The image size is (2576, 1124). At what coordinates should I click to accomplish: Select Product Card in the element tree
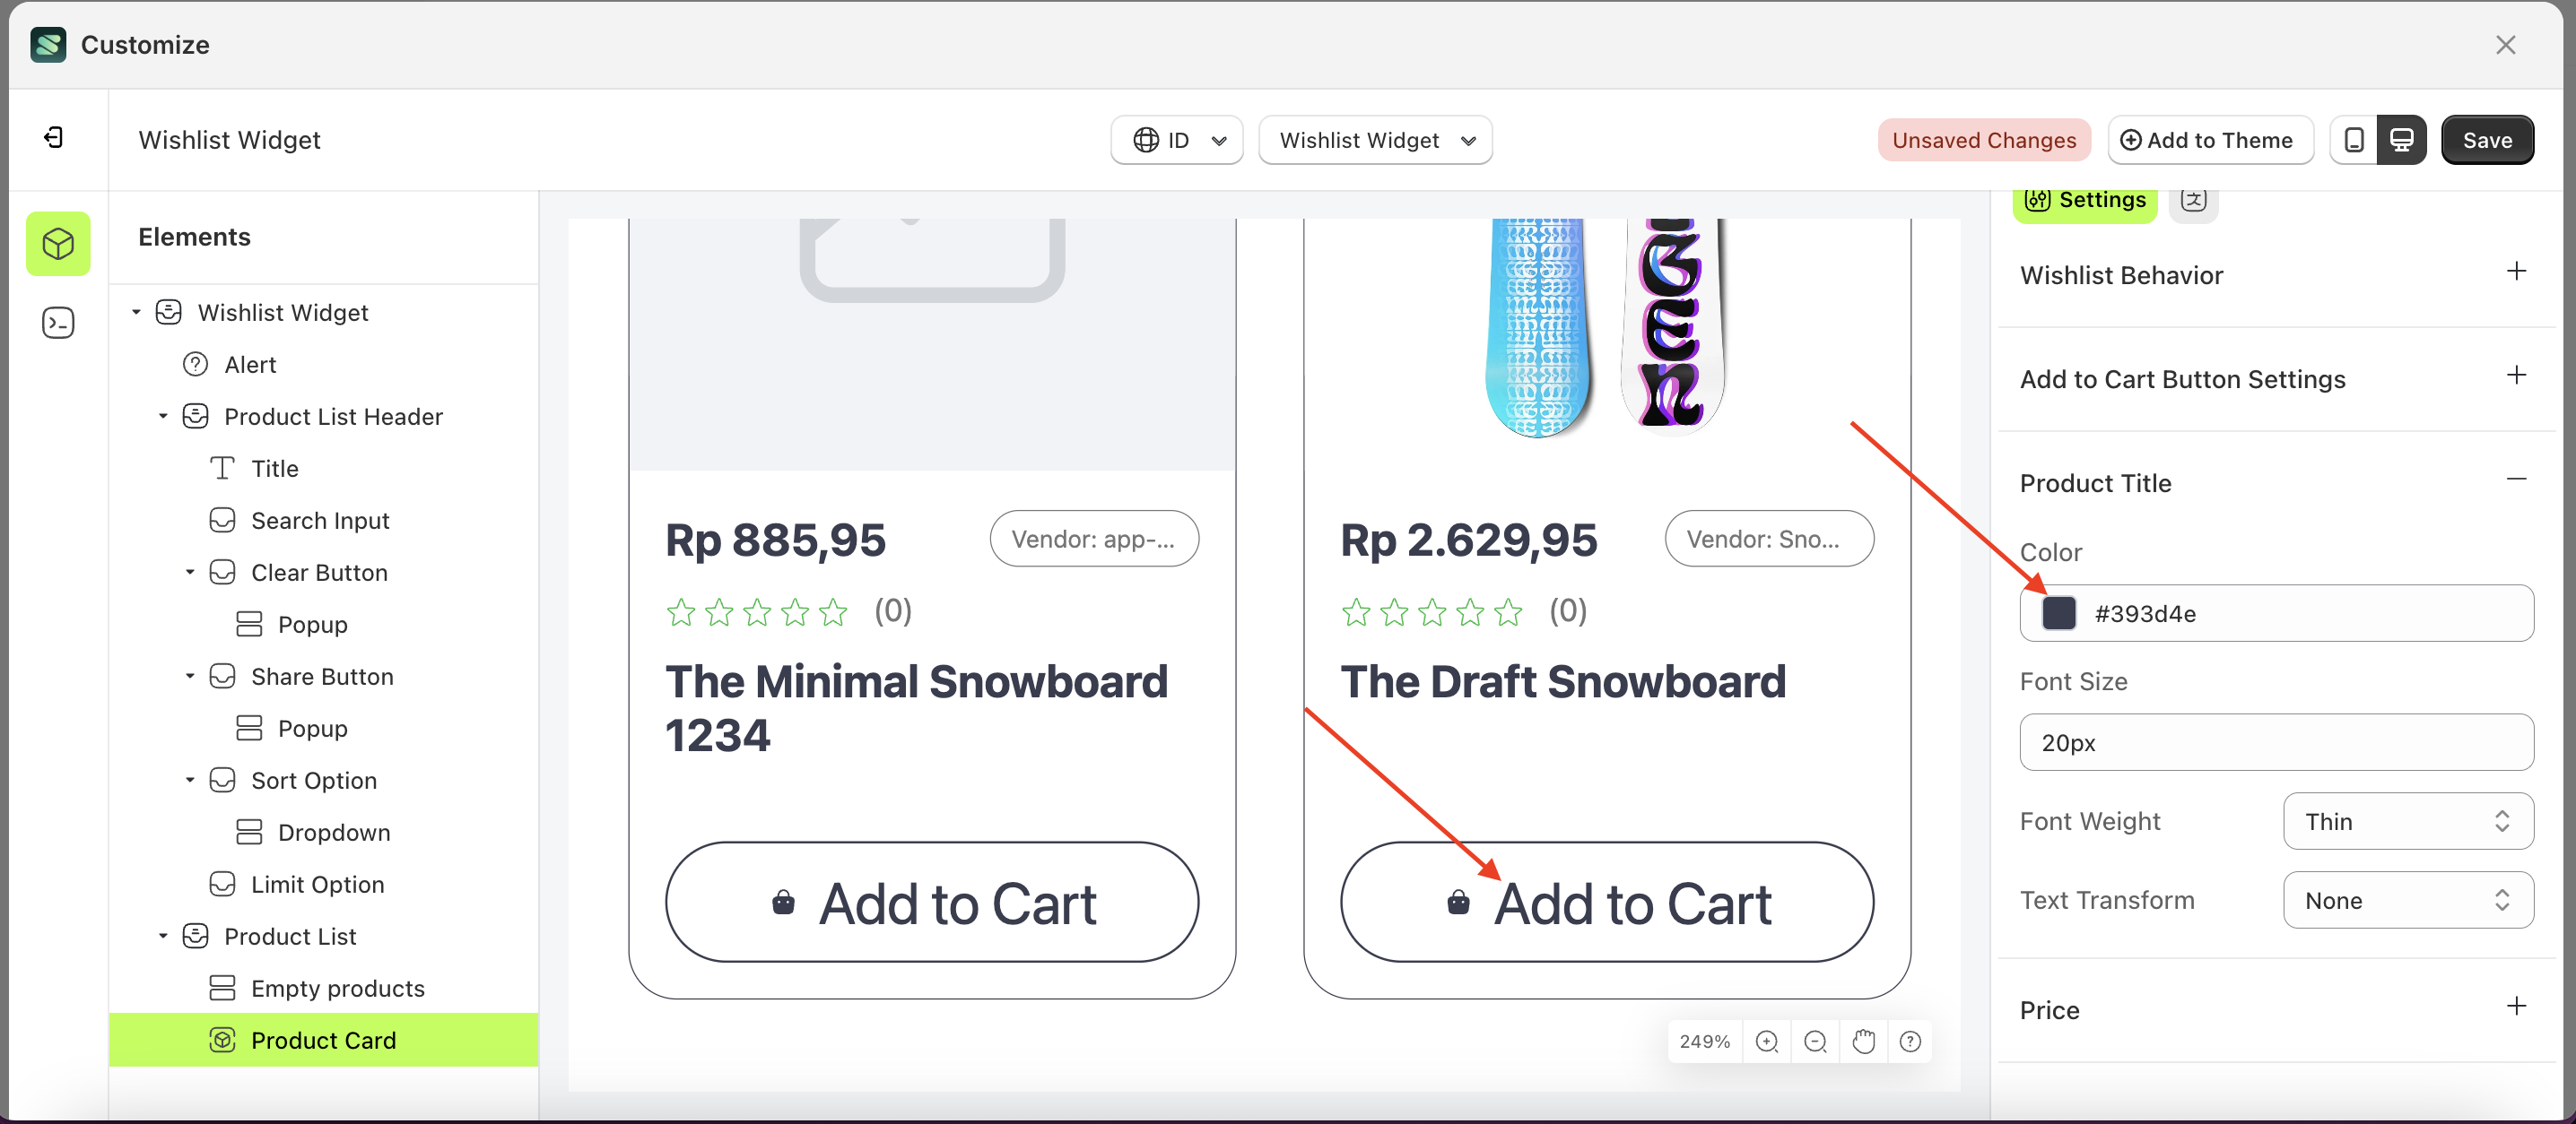324,1040
